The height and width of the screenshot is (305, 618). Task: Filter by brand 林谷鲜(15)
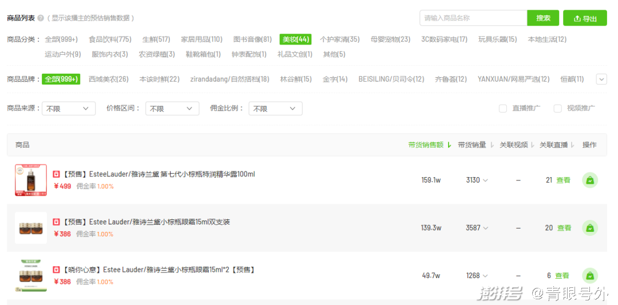pyautogui.click(x=296, y=79)
